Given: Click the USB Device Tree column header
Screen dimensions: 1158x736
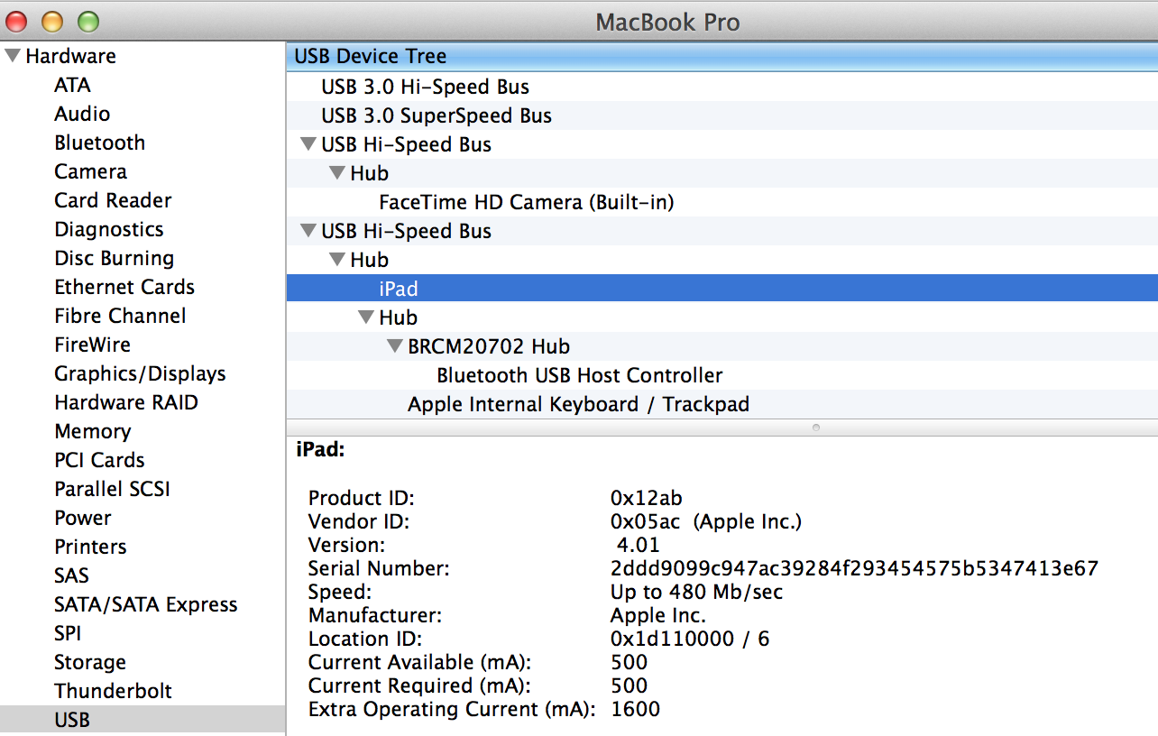Looking at the screenshot, I should pyautogui.click(x=721, y=56).
